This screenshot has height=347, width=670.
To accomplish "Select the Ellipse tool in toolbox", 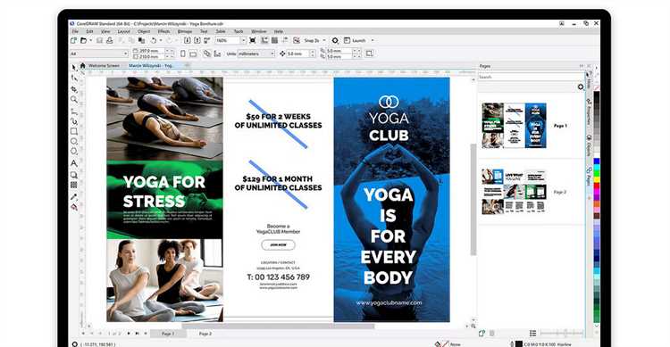I will pos(74,141).
